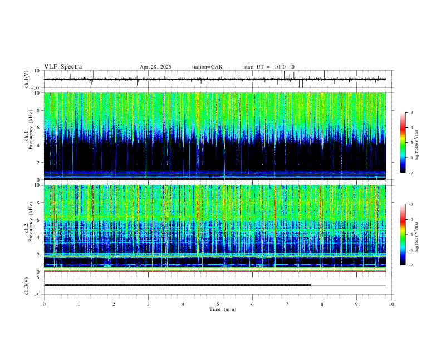This screenshot has width=441, height=341.
Task: Click the time axis tick label "9"
Action: 356,304
